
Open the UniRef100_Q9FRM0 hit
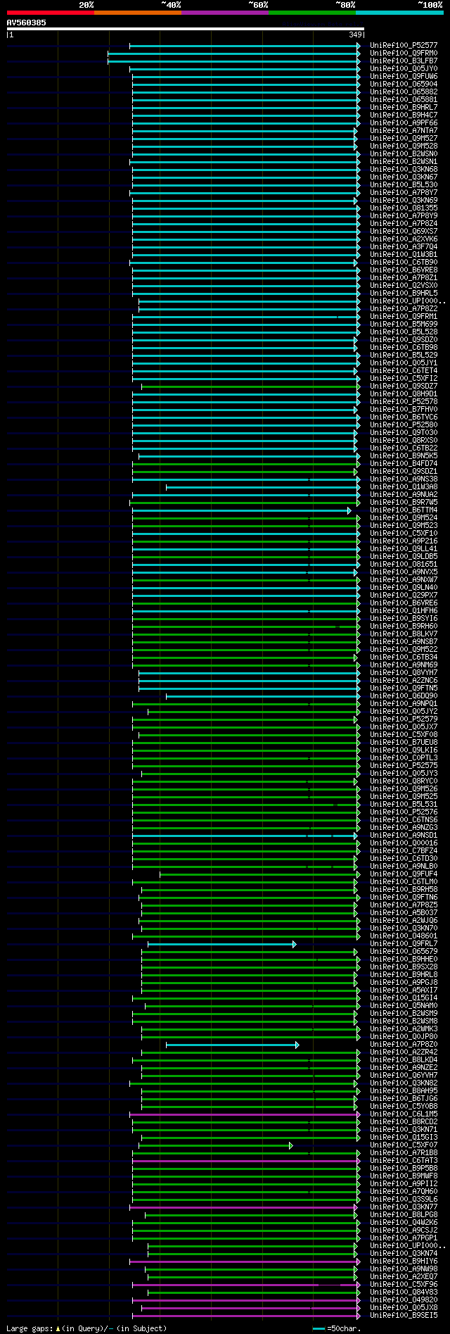(x=404, y=53)
